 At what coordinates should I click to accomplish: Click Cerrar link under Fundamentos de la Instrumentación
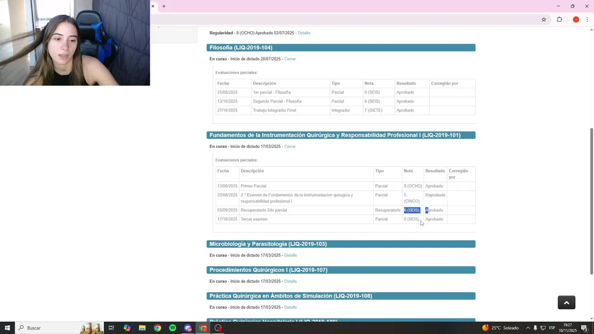coord(290,147)
